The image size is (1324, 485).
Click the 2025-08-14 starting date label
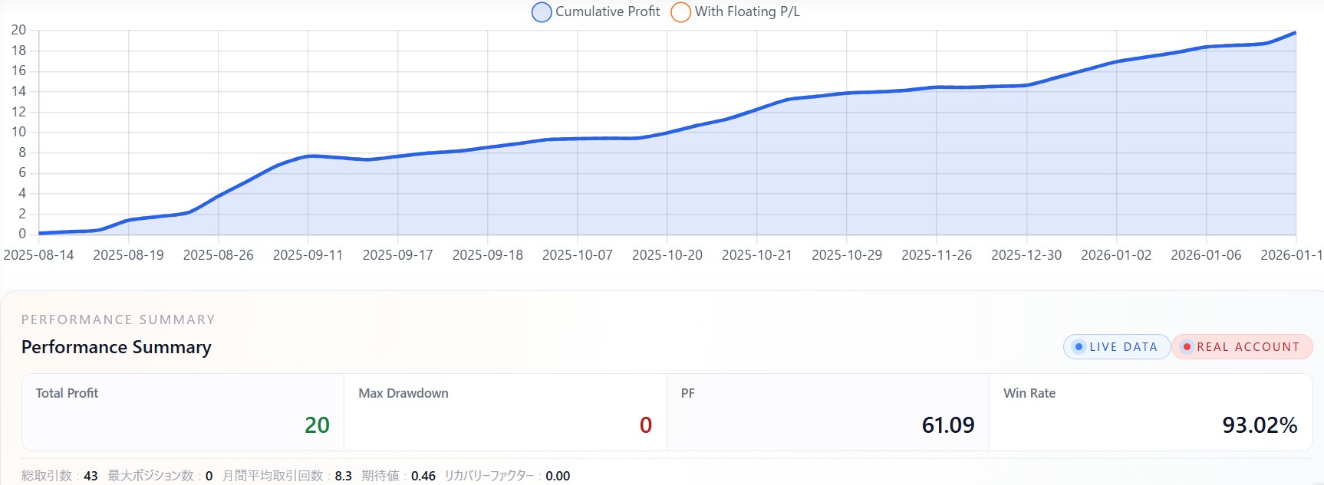(39, 255)
